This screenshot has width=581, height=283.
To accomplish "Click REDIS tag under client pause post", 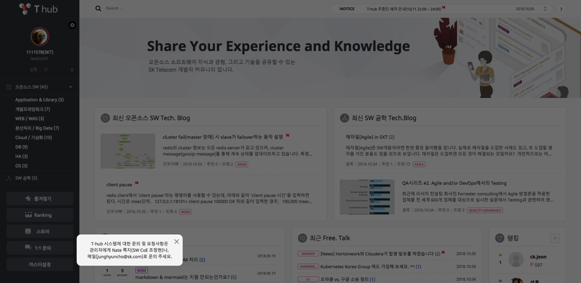I will [186, 212].
